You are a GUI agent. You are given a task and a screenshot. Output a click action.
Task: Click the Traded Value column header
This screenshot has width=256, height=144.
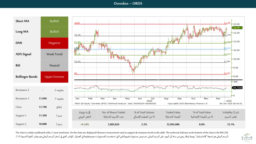click(x=173, y=114)
